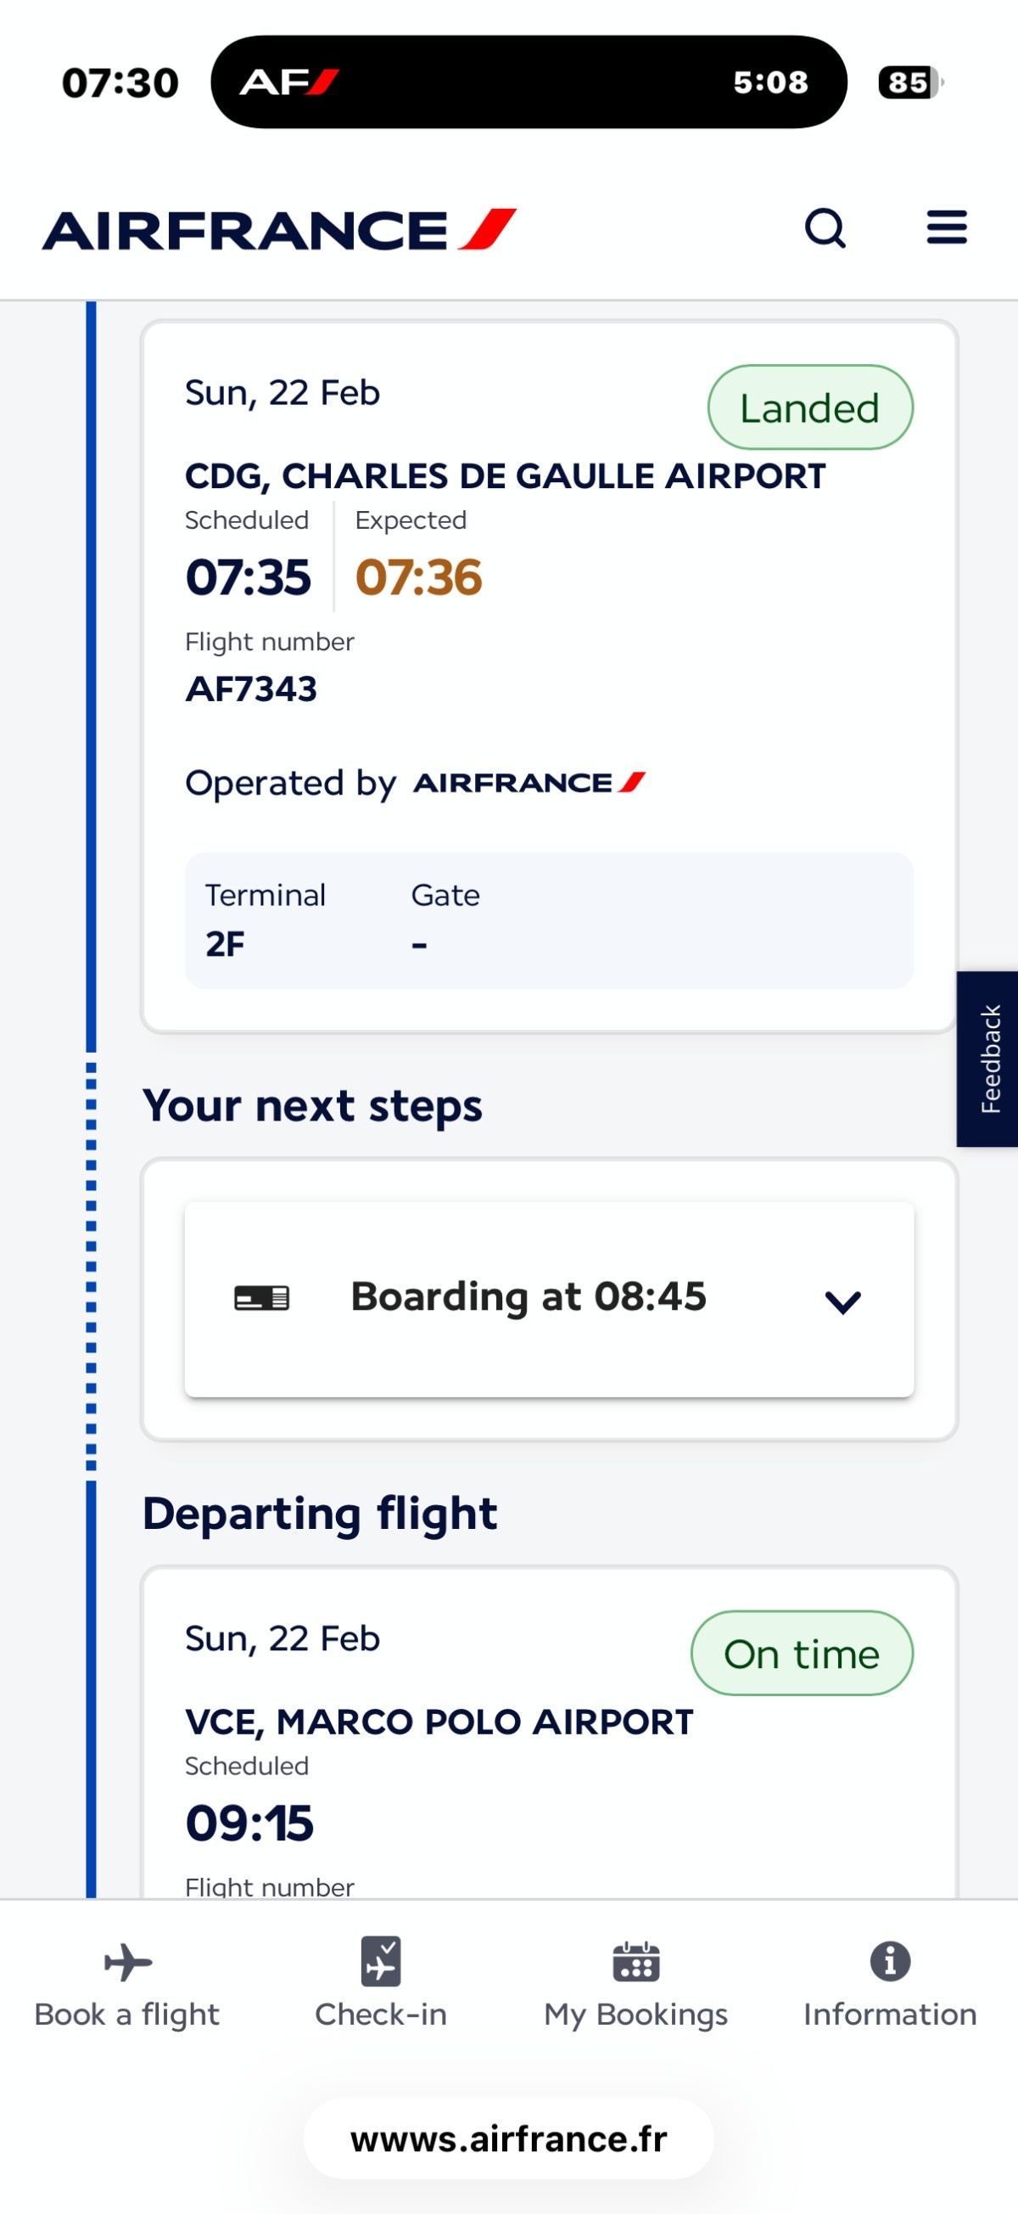Tap the Air France header logo
1018x2214 pixels.
[279, 230]
